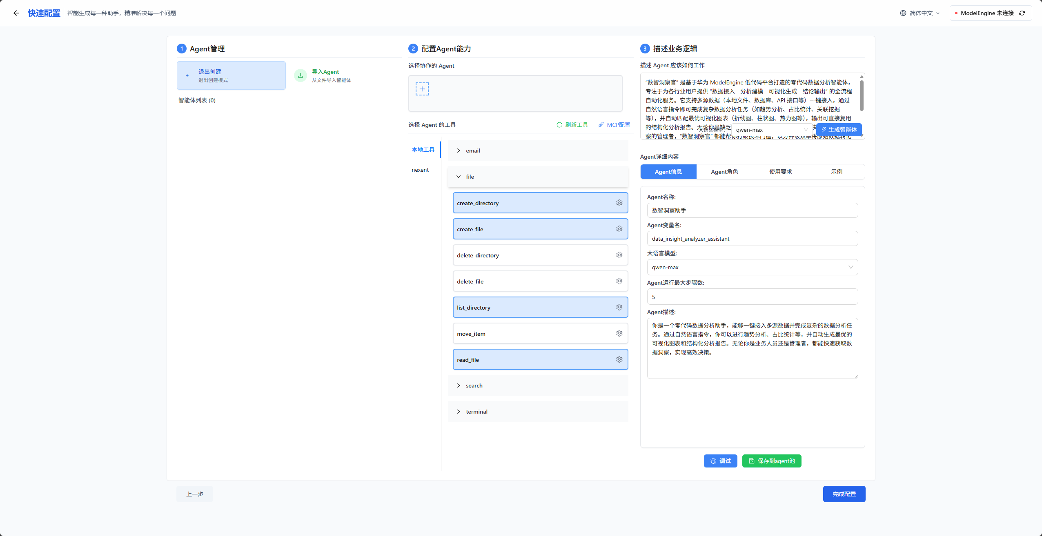Open settings gear for delete_file tool
This screenshot has height=536, width=1042.
click(x=619, y=281)
